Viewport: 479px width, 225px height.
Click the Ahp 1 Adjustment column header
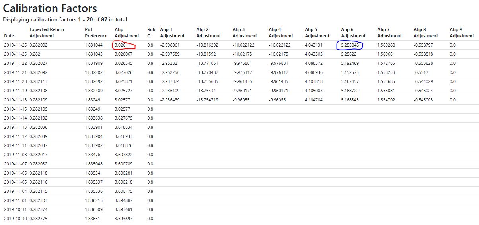(x=172, y=33)
